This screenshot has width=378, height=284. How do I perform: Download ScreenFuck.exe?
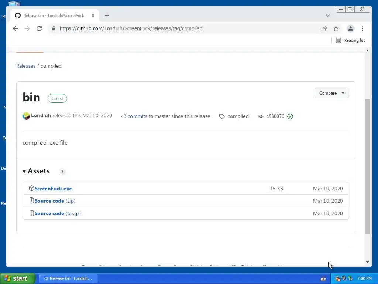pyautogui.click(x=53, y=189)
